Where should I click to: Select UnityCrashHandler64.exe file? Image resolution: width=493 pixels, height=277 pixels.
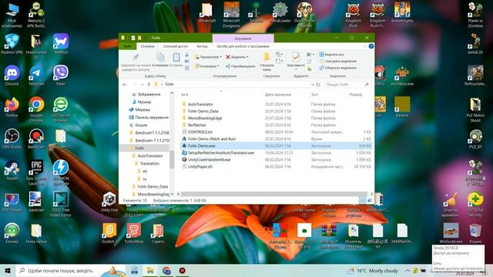coord(209,159)
